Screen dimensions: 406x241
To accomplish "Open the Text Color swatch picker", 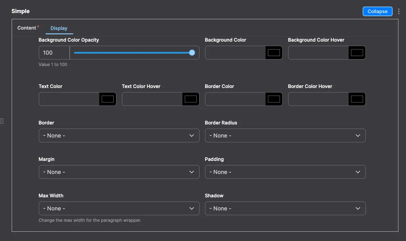I will click(108, 99).
